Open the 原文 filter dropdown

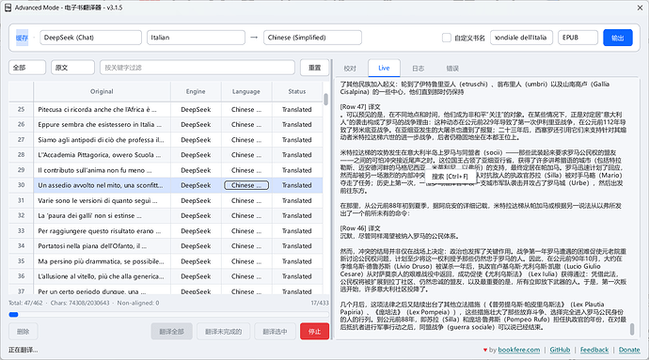pos(72,68)
